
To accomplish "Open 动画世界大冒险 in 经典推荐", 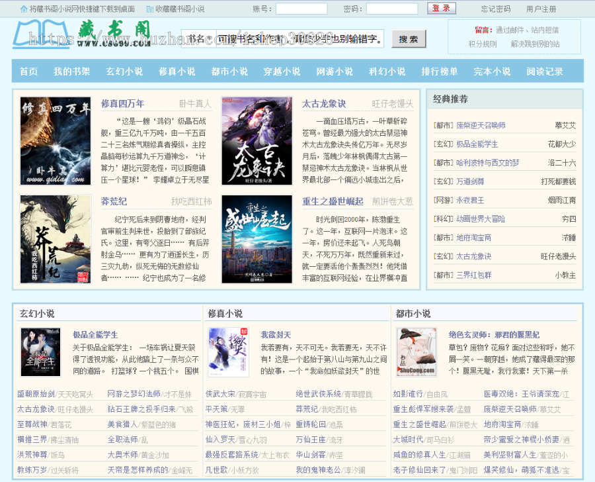I will point(481,219).
